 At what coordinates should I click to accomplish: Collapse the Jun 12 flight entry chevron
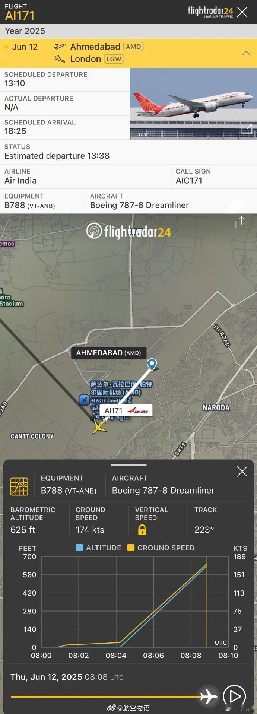tap(246, 53)
